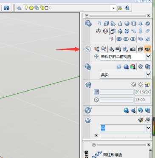Select the Cone solid tool
Viewport: 155px width, 158px height.
[120, 23]
